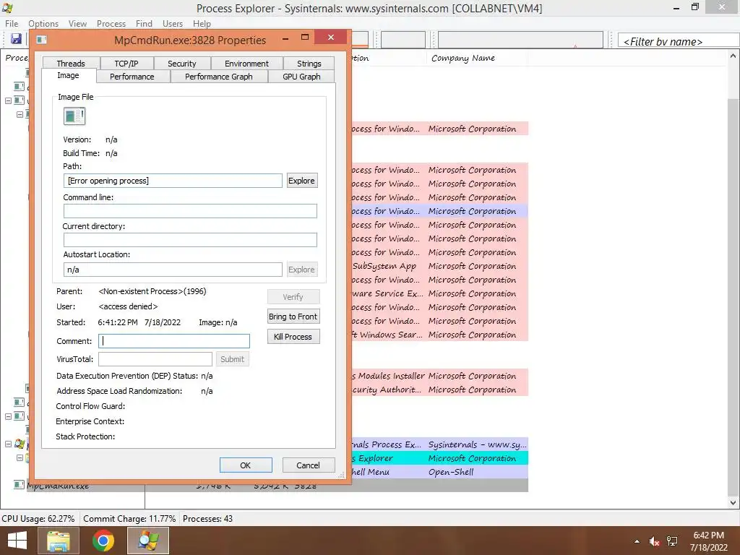Viewport: 740px width, 555px height.
Task: Open the Security tab
Action: tap(181, 64)
